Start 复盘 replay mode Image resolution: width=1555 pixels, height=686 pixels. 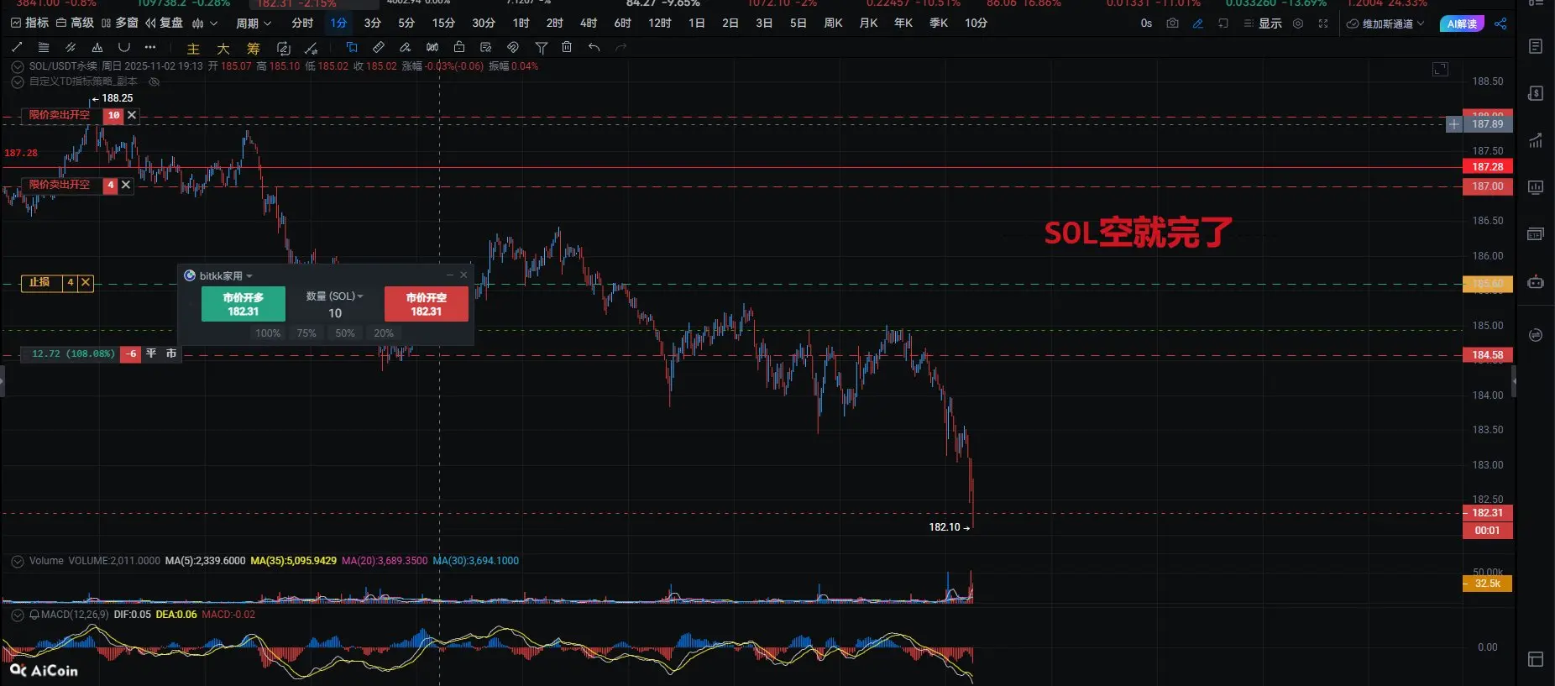[164, 24]
